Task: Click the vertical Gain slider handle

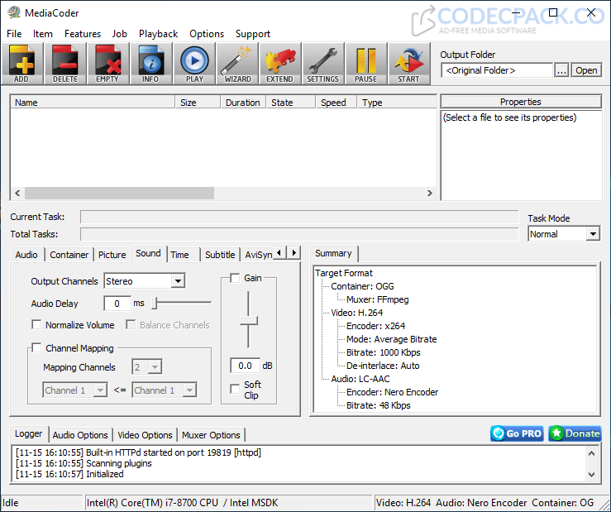Action: pos(248,321)
